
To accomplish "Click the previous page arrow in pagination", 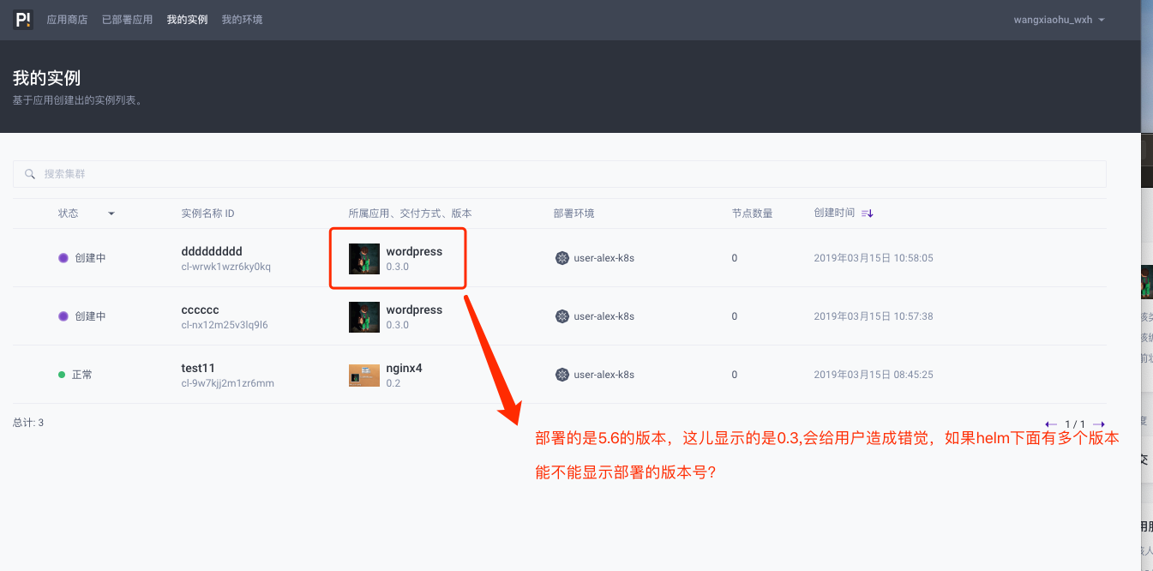I will click(1052, 424).
